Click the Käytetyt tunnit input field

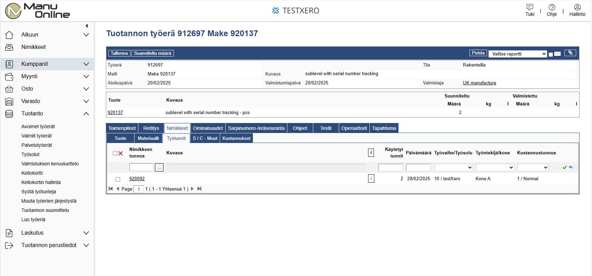click(x=391, y=167)
